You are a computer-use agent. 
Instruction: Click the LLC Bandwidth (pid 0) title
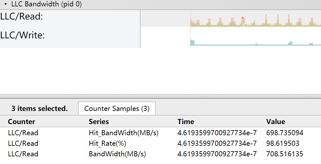[x=46, y=4]
